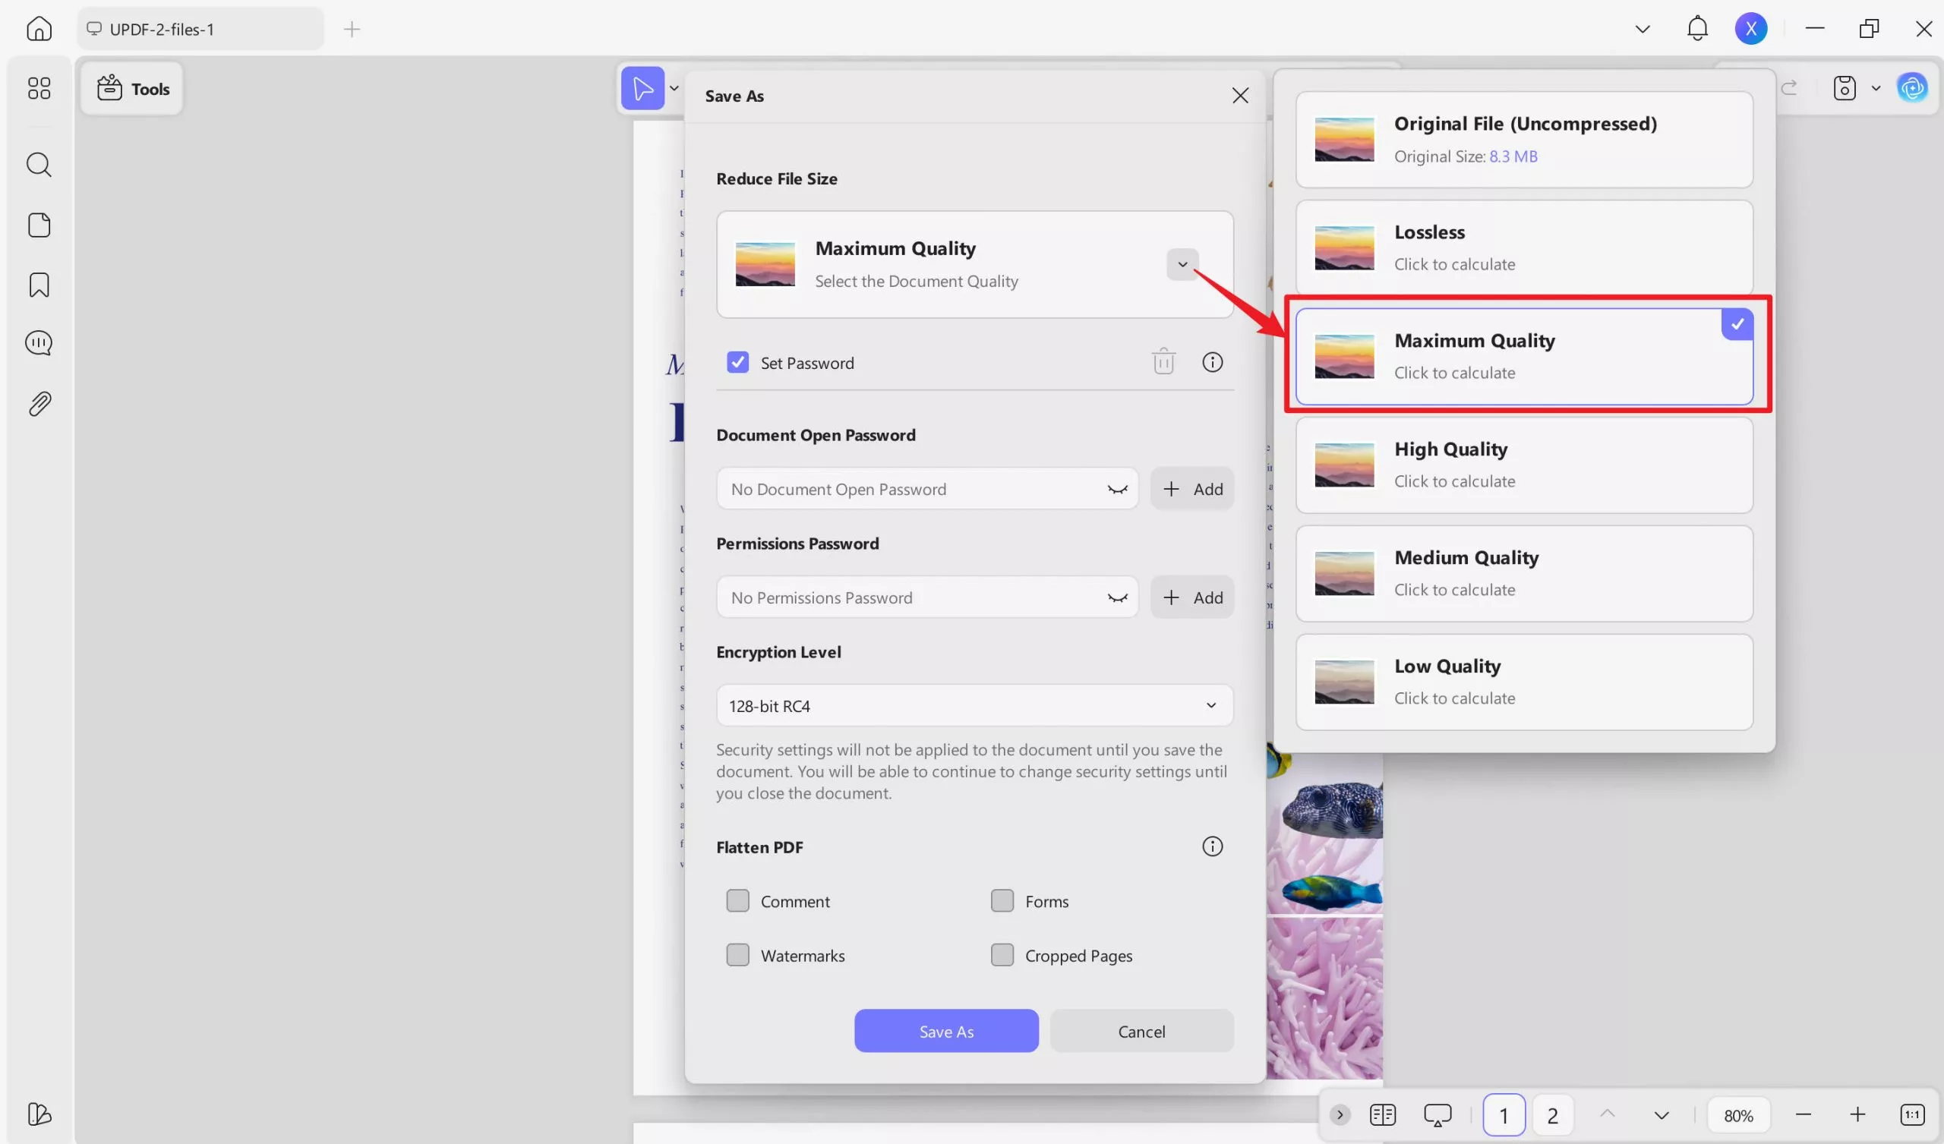Choose the Lossless compression option
This screenshot has width=1944, height=1144.
1523,247
